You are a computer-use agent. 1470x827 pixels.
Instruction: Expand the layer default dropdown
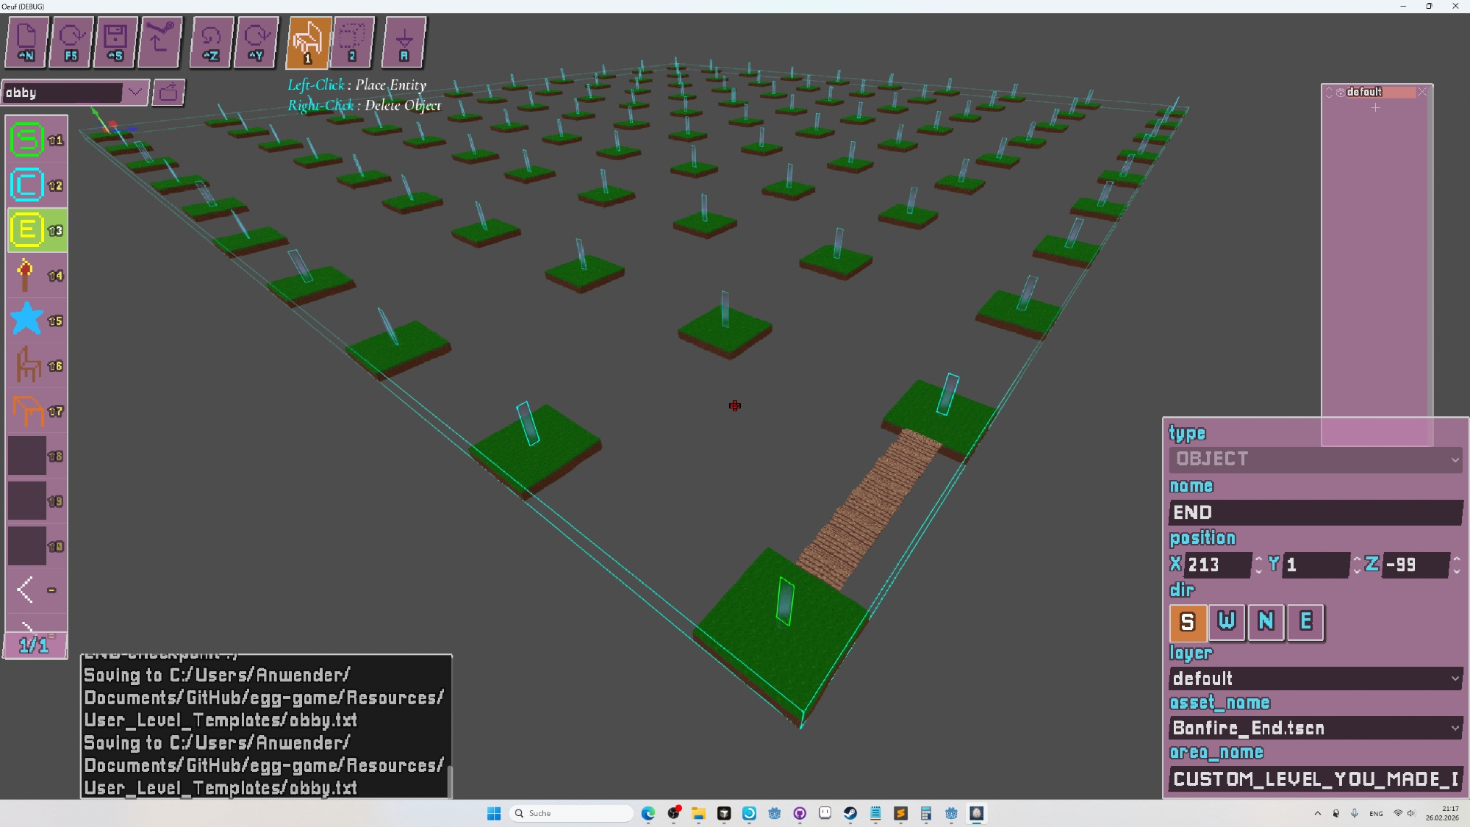1314,679
